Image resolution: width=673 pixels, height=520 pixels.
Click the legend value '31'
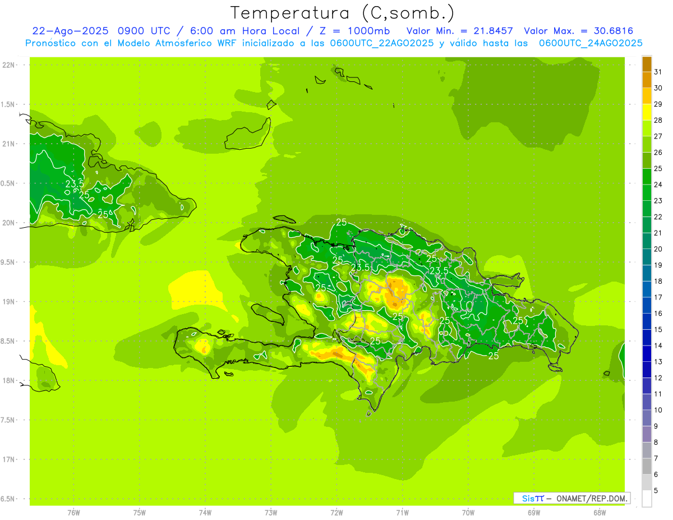658,72
